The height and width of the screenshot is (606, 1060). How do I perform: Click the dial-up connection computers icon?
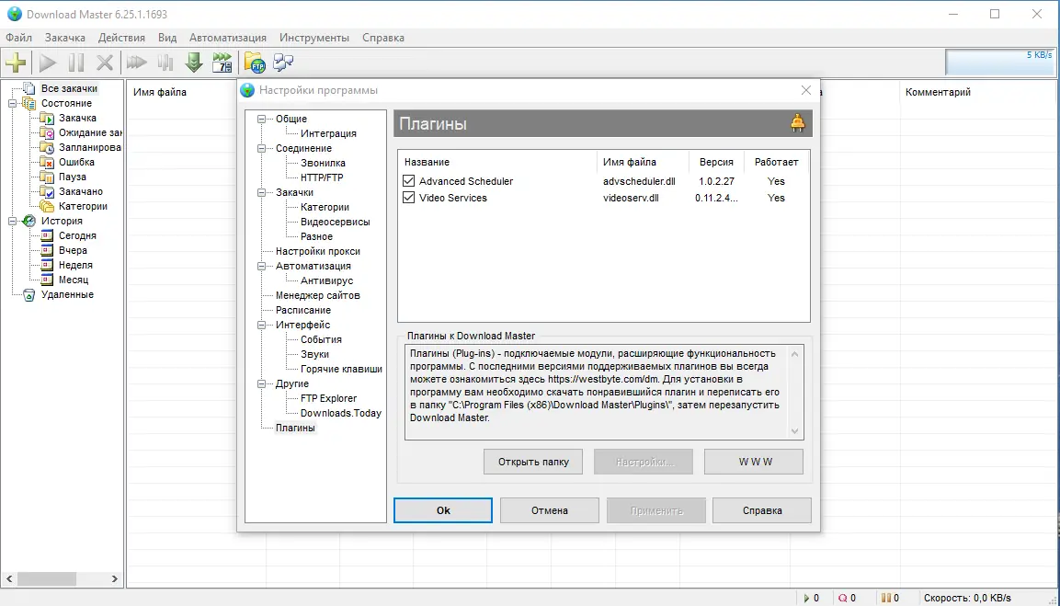(x=283, y=63)
